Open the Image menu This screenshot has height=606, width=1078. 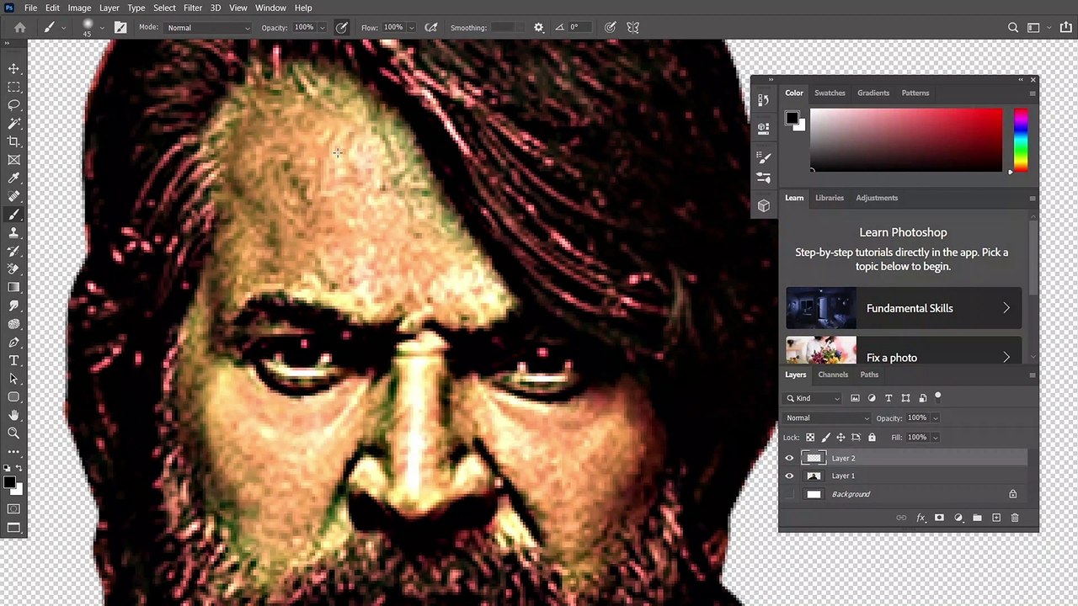pos(79,8)
